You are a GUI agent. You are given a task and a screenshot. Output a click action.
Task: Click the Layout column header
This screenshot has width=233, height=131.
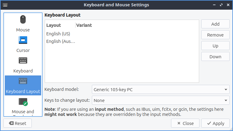coord(54,25)
